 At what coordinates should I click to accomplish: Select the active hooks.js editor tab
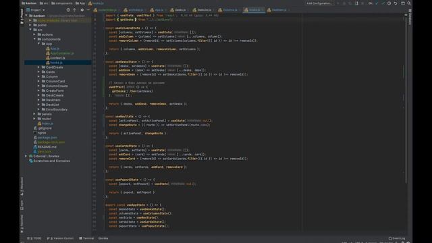[x=254, y=10]
